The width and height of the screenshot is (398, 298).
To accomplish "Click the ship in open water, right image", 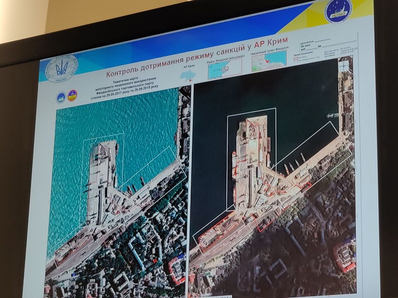I will pos(332,115).
